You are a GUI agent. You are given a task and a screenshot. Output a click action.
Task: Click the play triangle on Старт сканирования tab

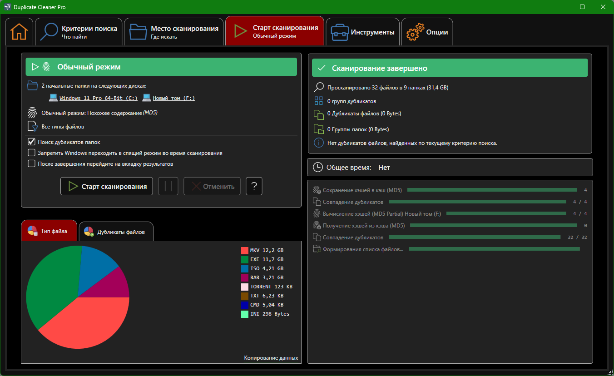(240, 31)
